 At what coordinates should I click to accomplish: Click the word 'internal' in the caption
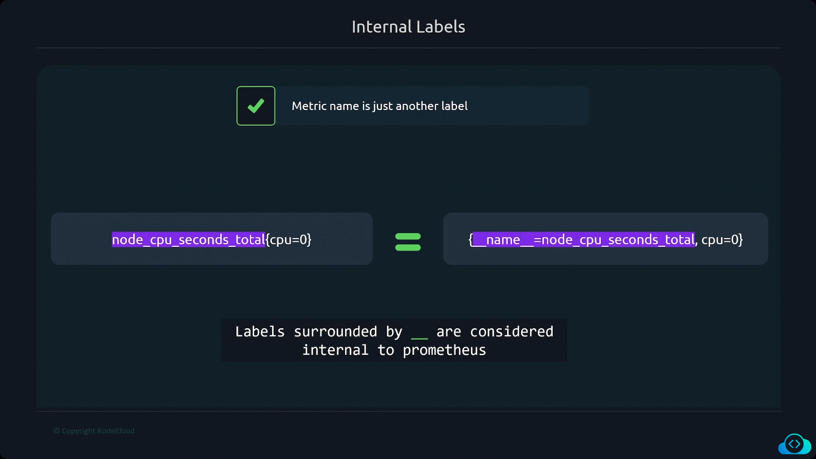pos(335,350)
